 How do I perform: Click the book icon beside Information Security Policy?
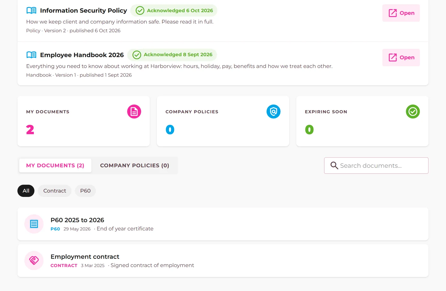(31, 11)
